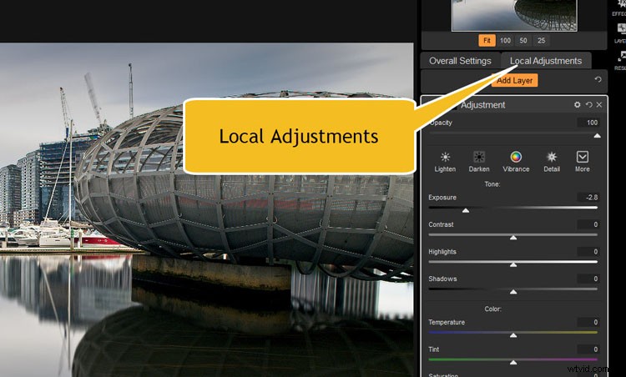Set the navigator zoom to 25
The height and width of the screenshot is (377, 626).
pos(542,40)
